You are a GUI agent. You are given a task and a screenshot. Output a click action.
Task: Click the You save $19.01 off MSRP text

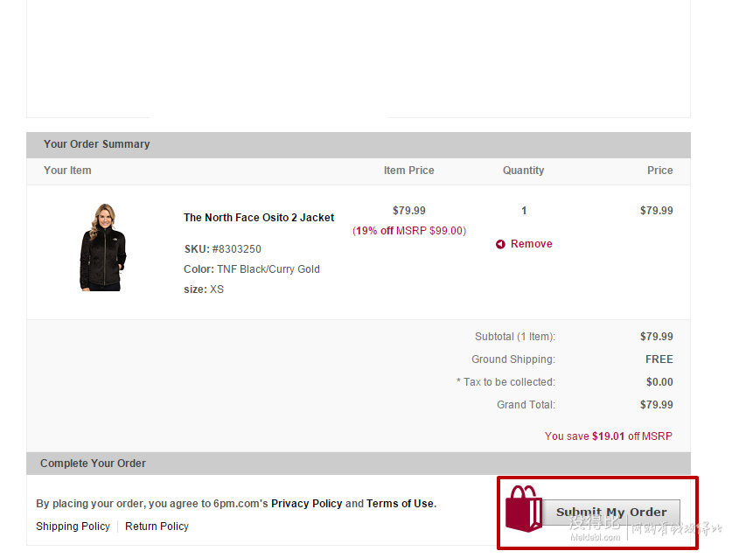609,436
